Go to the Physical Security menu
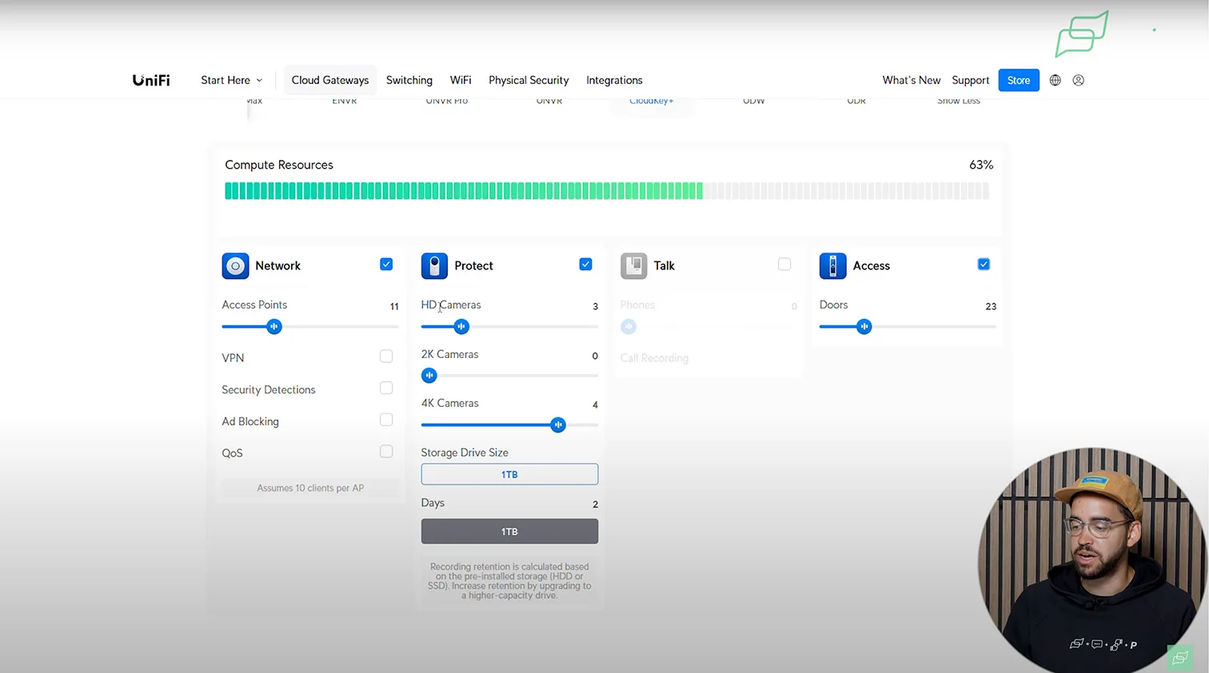This screenshot has width=1209, height=673. [529, 80]
